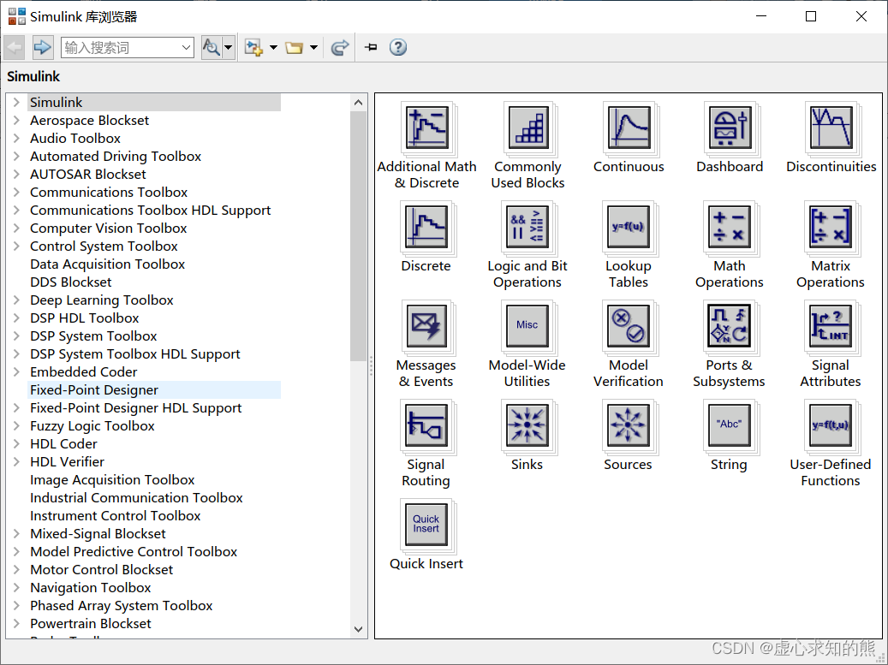Click the open folder icon

tap(294, 48)
